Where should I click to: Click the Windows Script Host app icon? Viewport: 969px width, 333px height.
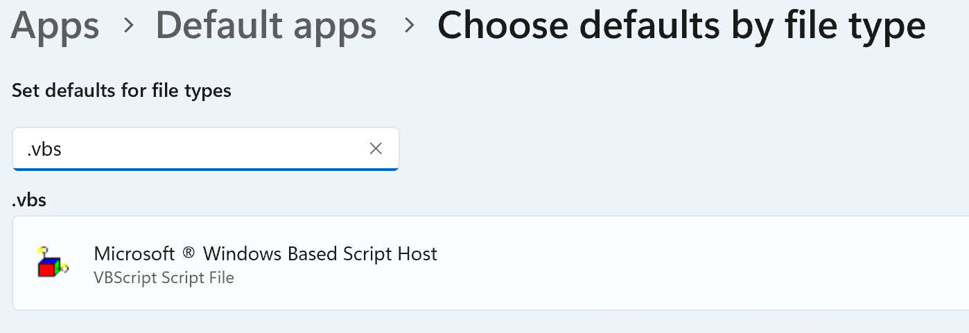[52, 262]
